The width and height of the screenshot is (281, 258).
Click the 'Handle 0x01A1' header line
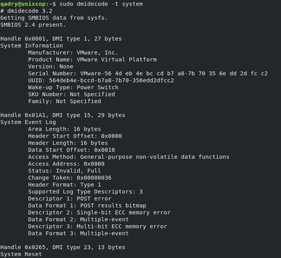[x=63, y=115]
